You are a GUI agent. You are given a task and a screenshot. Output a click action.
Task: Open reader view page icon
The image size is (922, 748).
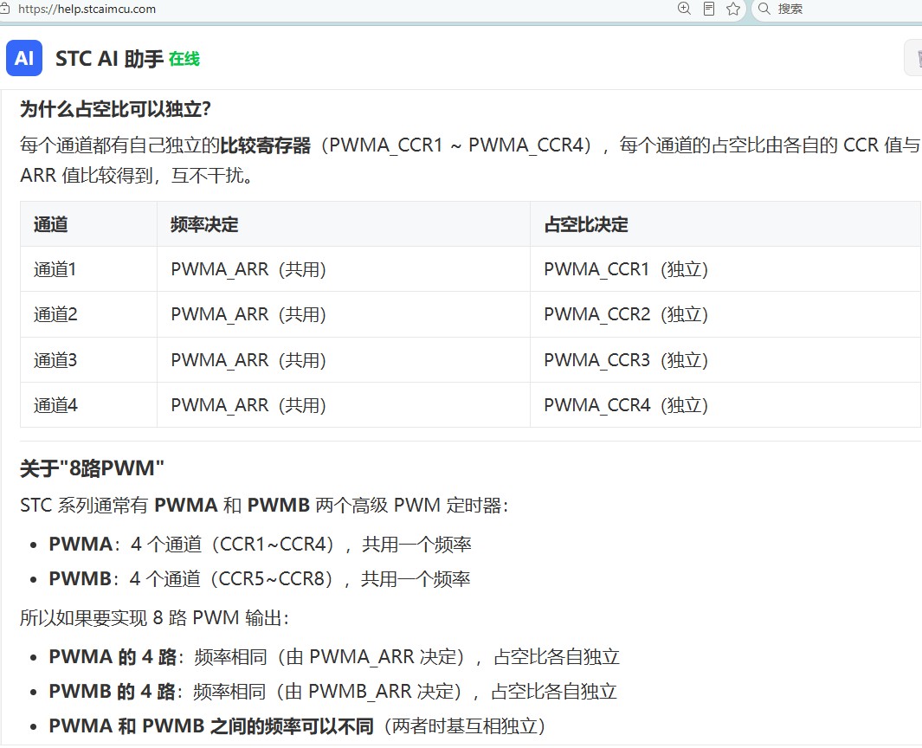(708, 9)
